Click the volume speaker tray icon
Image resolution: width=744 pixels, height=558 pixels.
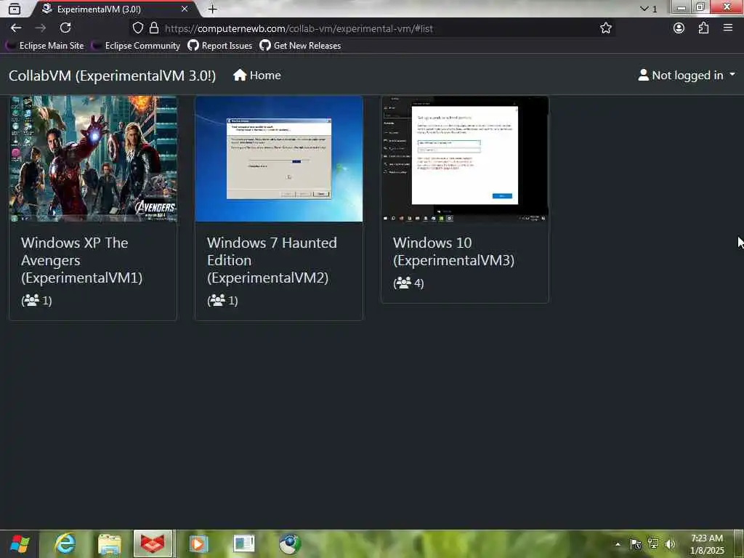coord(670,544)
